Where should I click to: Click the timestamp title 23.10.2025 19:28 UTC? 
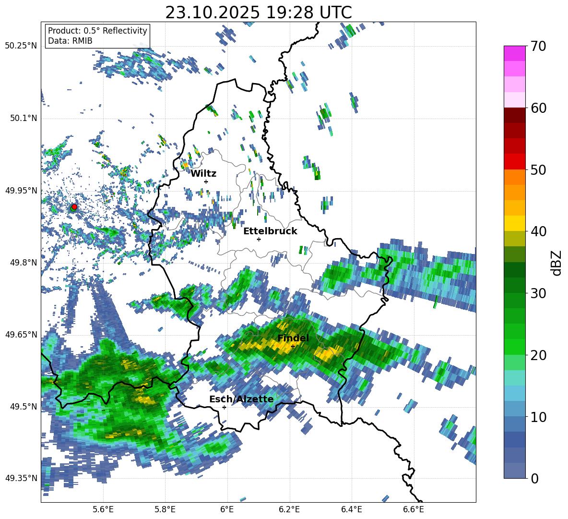(x=258, y=12)
